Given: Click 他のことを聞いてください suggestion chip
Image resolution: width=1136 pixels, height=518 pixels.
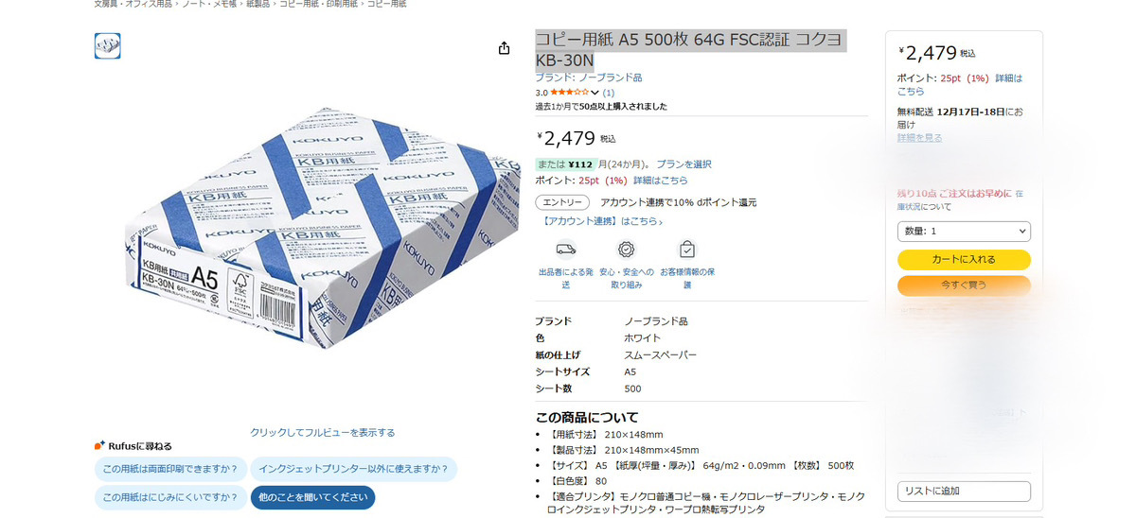Looking at the screenshot, I should (312, 497).
